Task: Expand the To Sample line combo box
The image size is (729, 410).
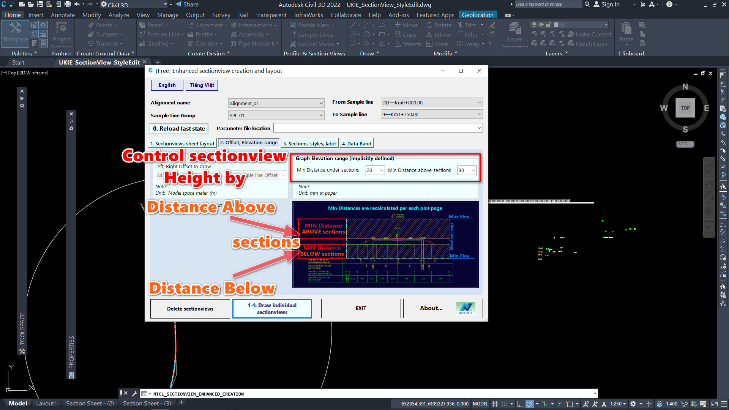Action: (479, 114)
